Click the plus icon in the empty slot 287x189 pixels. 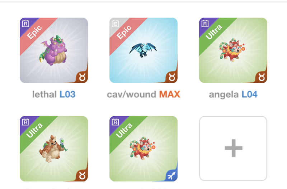click(x=234, y=148)
